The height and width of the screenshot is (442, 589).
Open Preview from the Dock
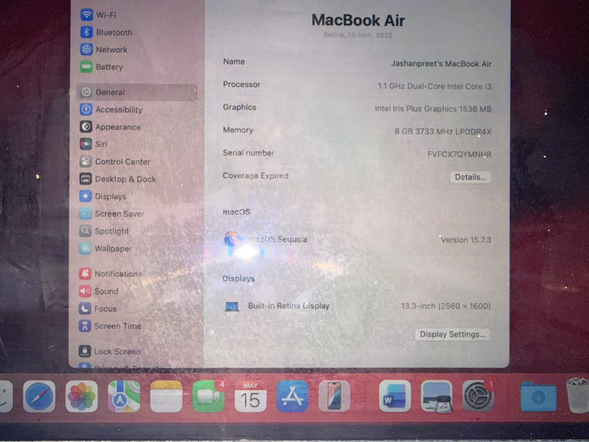click(436, 397)
